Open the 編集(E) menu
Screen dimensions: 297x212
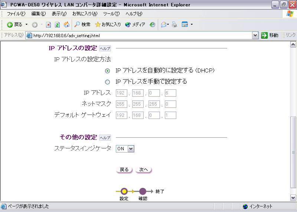pyautogui.click(x=39, y=14)
